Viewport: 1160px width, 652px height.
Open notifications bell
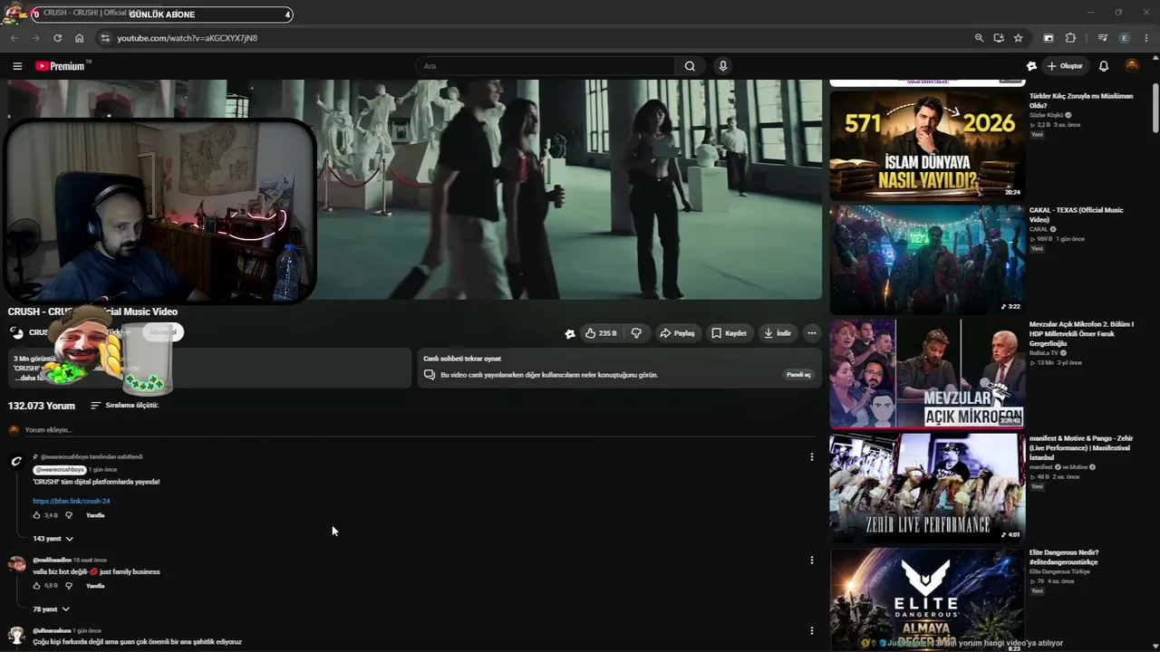point(1104,66)
